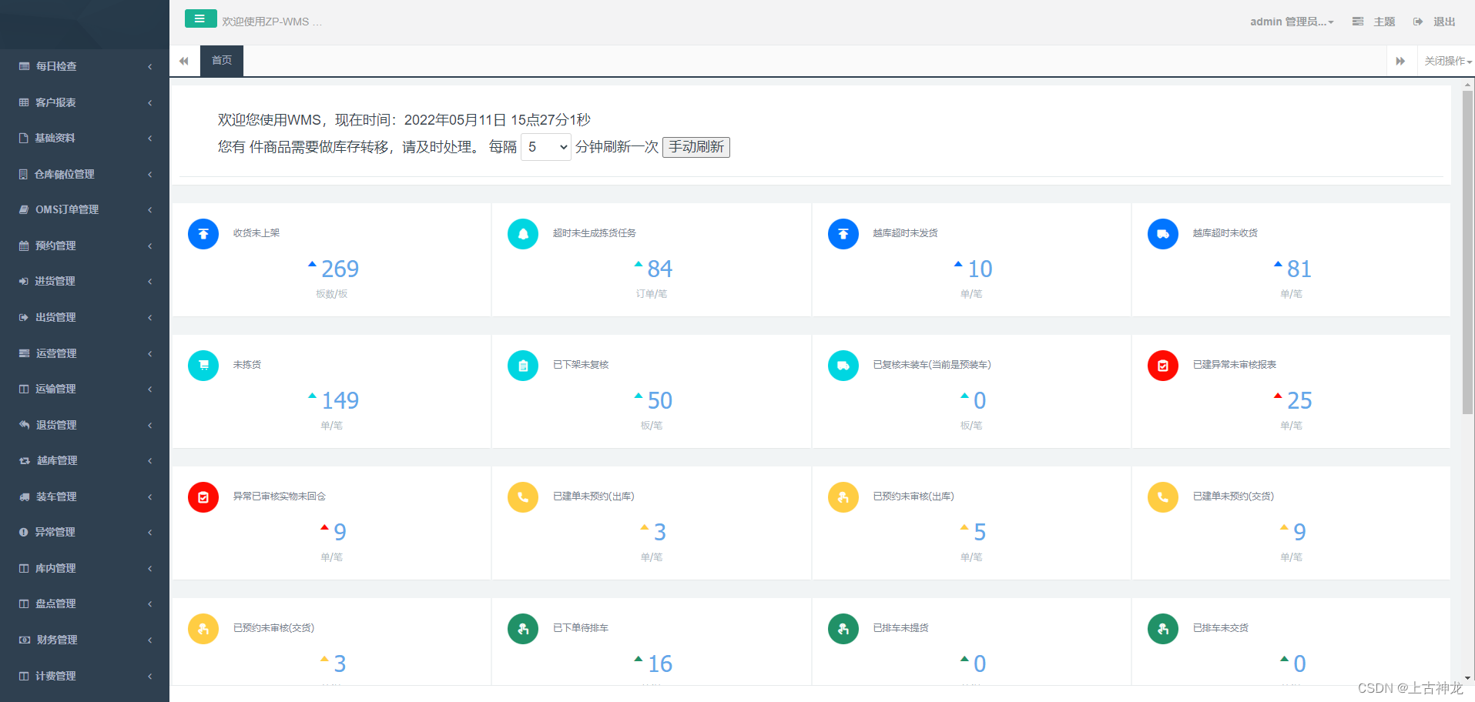Open the 越库管理 menu
Viewport: 1475px width, 702px height.
[85, 460]
